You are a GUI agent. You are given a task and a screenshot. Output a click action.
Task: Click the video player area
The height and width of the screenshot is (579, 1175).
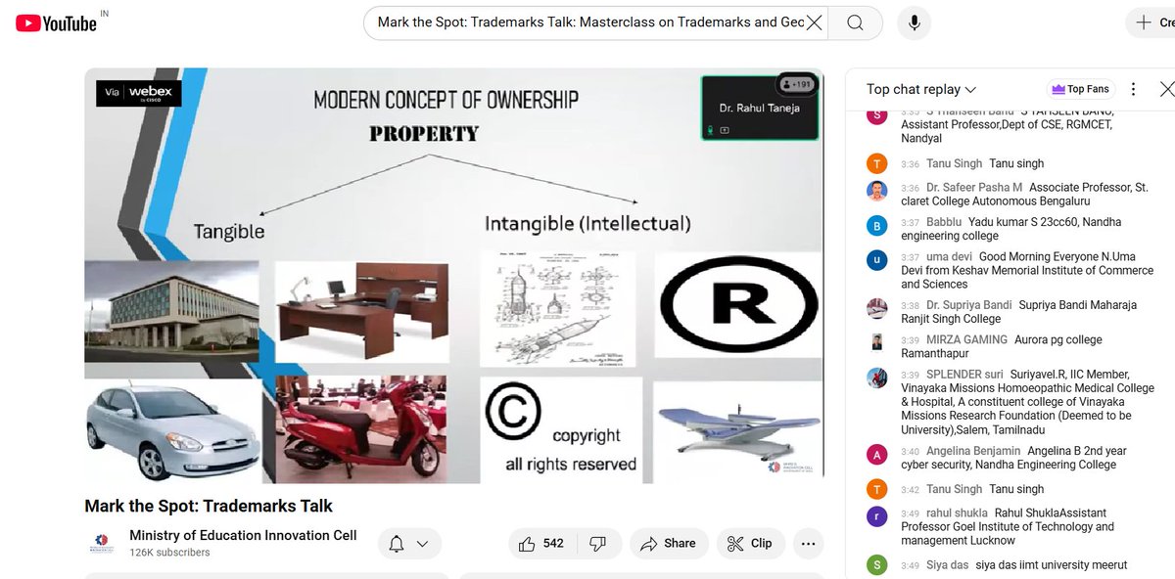tap(453, 276)
